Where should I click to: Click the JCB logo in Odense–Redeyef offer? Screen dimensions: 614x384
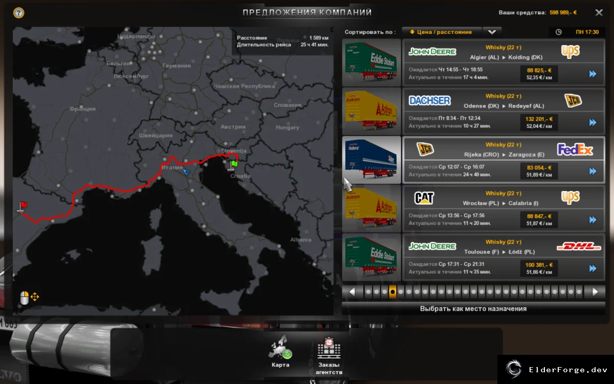[x=573, y=100]
